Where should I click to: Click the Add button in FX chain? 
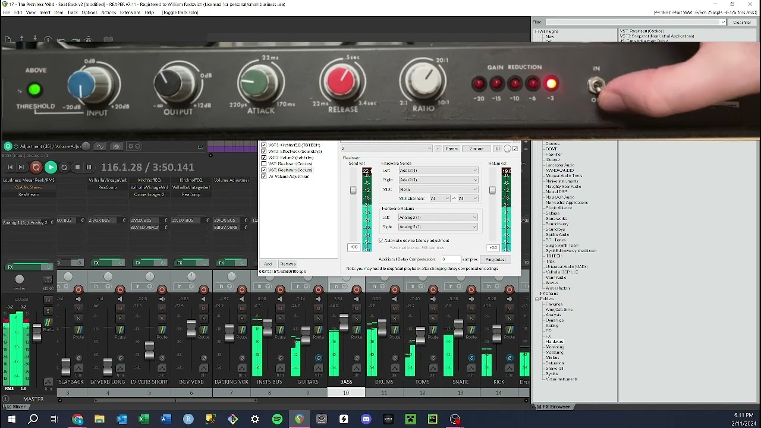point(268,264)
